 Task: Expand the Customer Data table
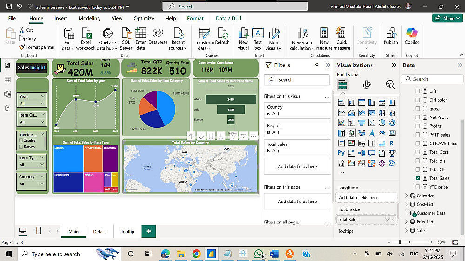(407, 213)
